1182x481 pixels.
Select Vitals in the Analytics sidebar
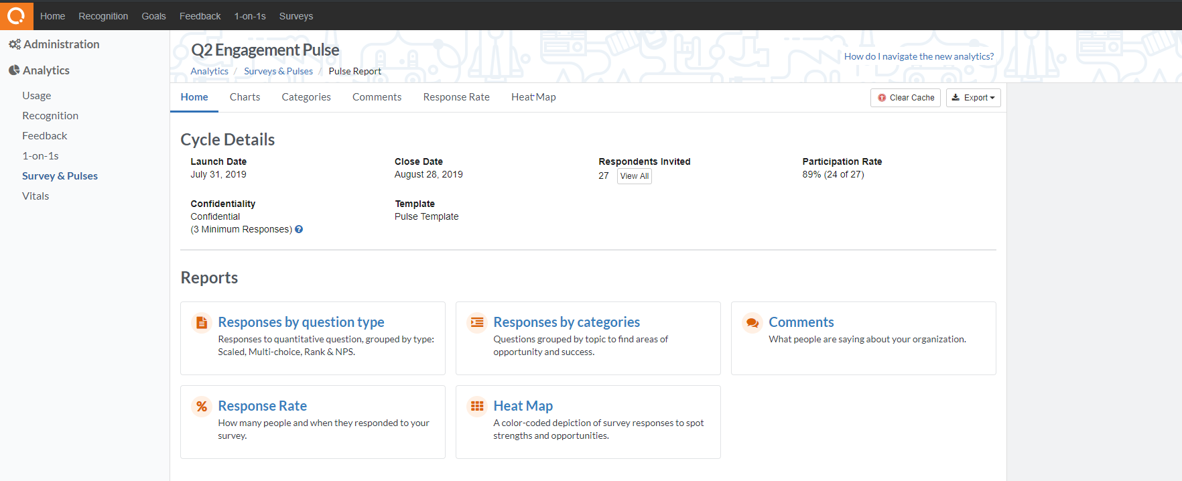36,196
